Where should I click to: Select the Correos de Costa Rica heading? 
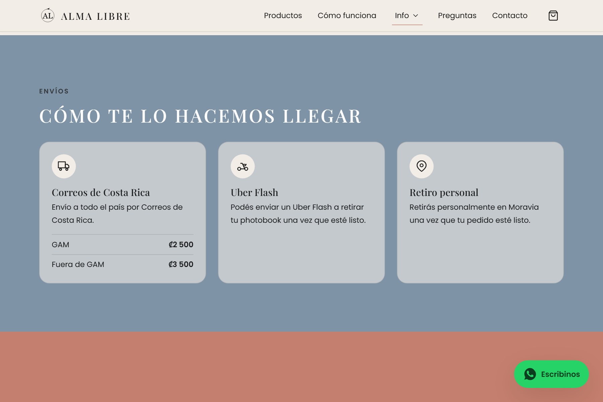101,193
